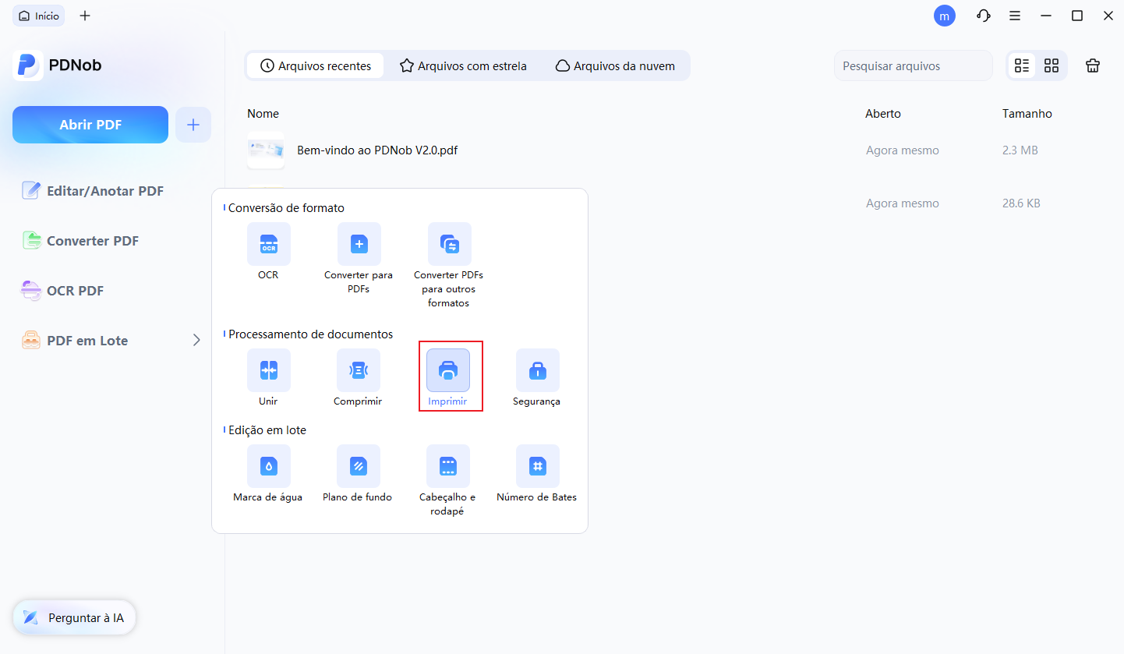Switch to grid view layout
Image resolution: width=1124 pixels, height=654 pixels.
[x=1052, y=66]
